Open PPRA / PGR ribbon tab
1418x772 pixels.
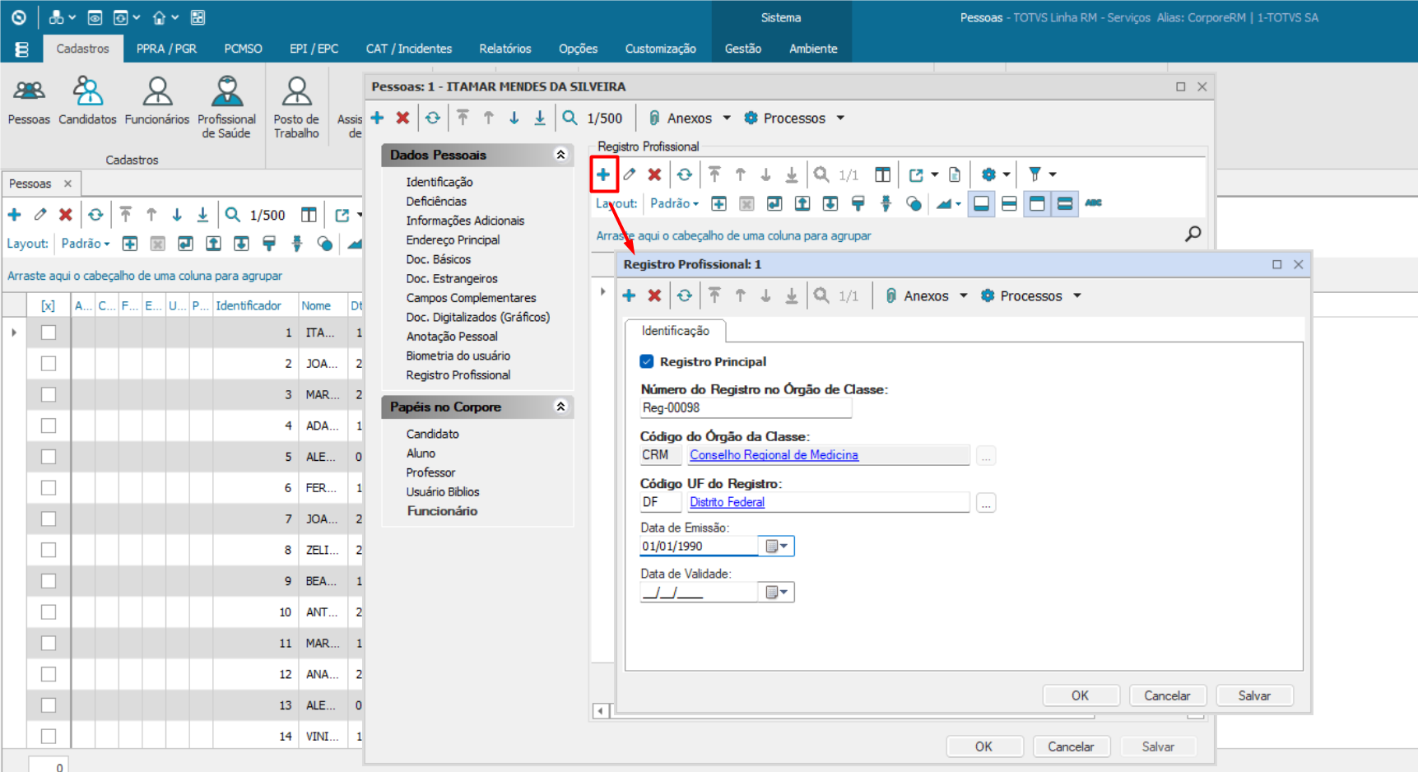tap(166, 49)
